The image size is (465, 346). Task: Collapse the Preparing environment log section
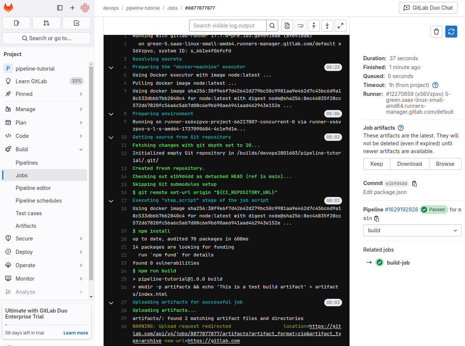tap(111, 114)
